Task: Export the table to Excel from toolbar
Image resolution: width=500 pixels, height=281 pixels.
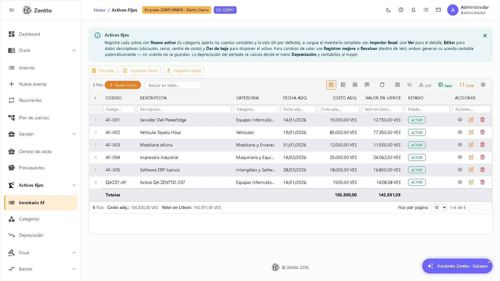Action: pos(445,85)
